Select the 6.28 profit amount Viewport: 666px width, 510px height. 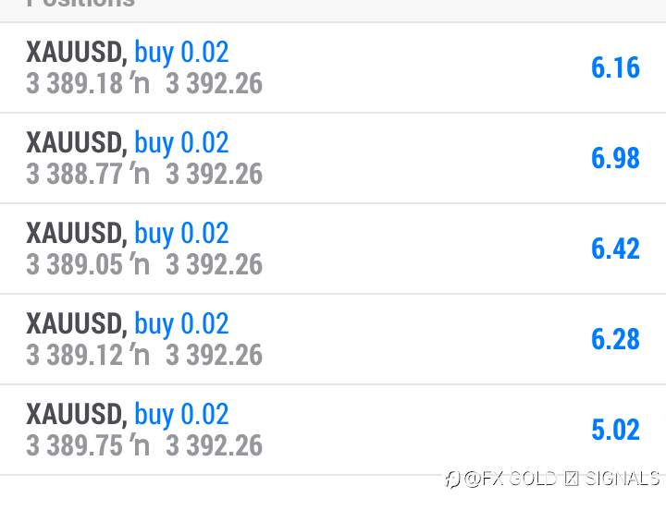[615, 339]
